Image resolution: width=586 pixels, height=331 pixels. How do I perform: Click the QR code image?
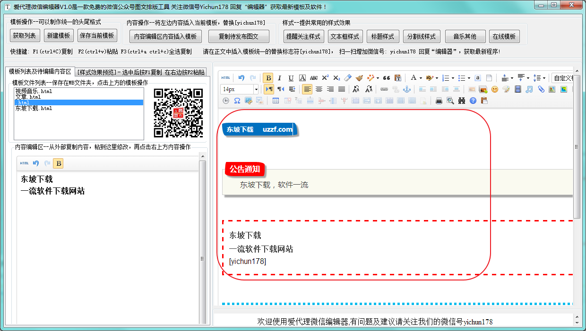(178, 113)
